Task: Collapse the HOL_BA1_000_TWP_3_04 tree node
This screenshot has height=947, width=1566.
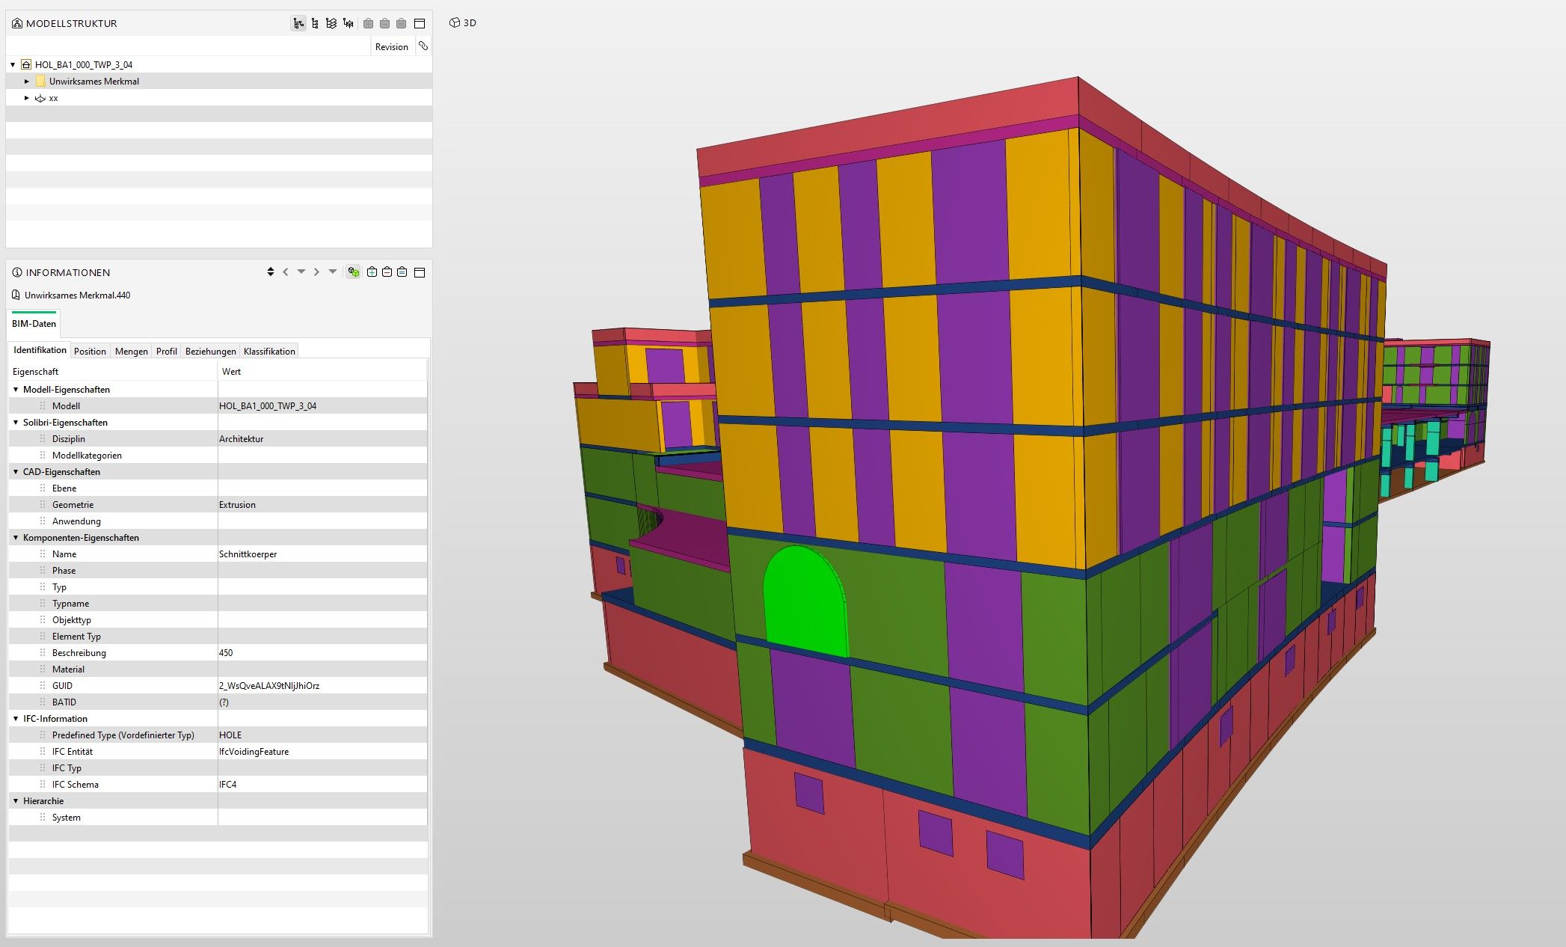Action: (x=13, y=65)
